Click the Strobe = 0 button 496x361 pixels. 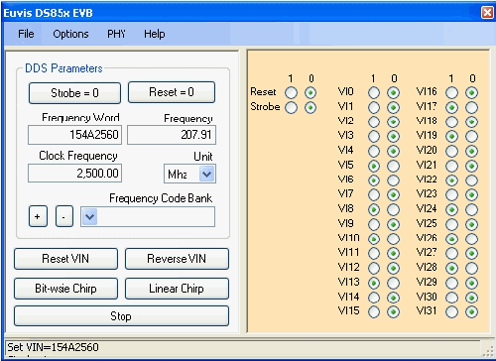pos(74,93)
